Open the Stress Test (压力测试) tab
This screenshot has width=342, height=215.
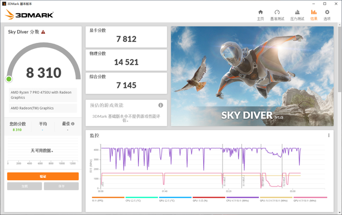297,15
